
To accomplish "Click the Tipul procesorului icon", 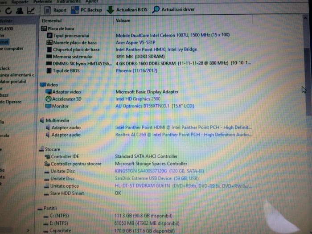I will tap(49, 36).
